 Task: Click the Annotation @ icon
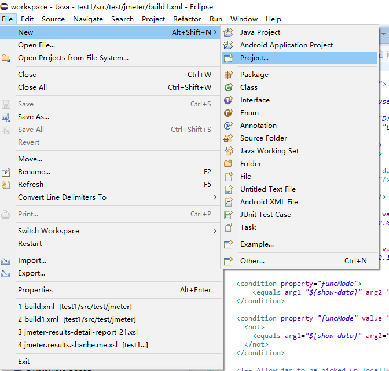(x=228, y=126)
